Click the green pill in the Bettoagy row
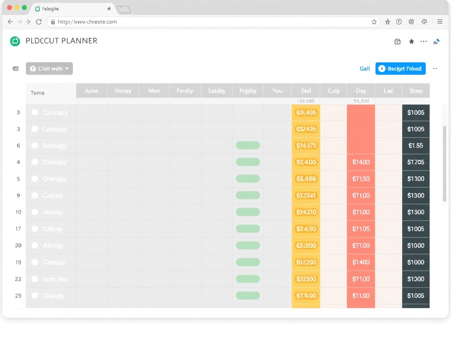 tap(248, 145)
